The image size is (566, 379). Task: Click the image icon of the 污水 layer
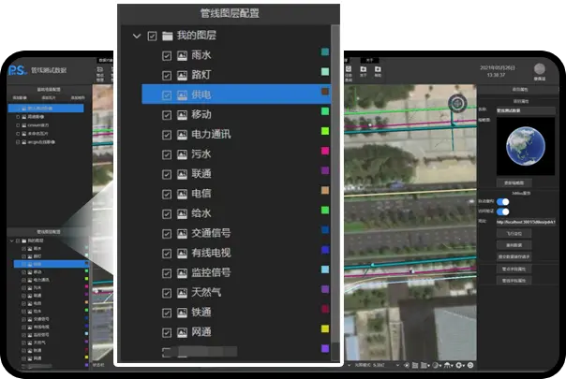click(182, 154)
